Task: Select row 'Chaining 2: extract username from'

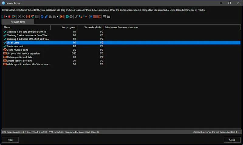Action: click(121, 35)
